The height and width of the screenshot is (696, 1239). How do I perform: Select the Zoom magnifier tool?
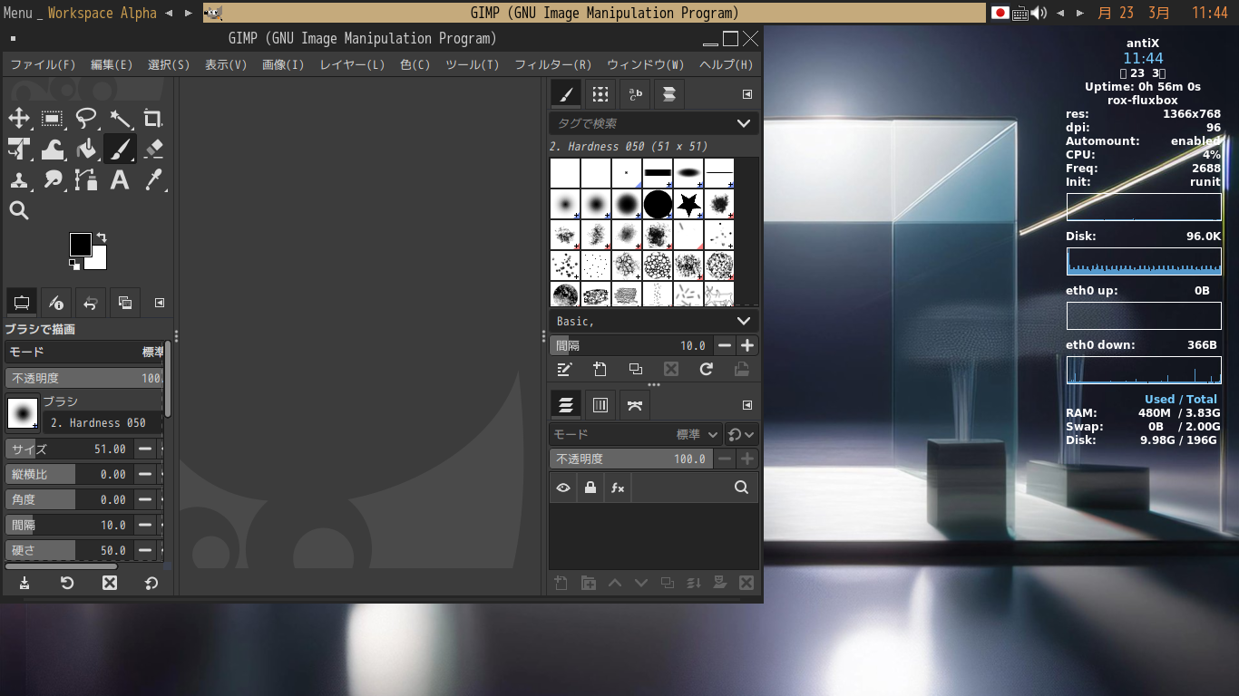click(x=19, y=211)
